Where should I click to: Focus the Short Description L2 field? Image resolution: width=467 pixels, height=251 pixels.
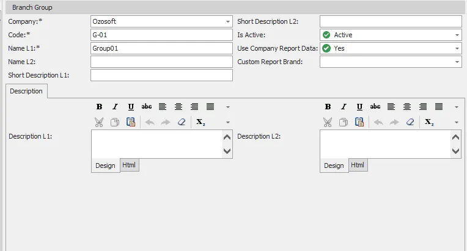tap(391, 21)
